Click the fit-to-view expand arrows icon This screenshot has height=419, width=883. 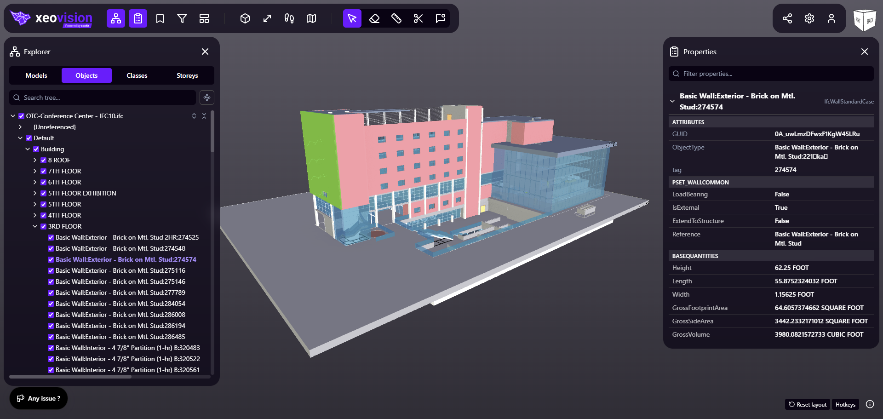[x=267, y=18]
